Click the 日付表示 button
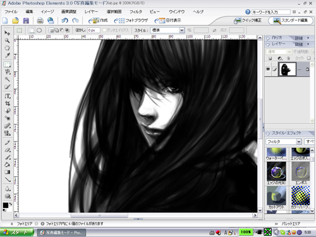The image size is (316, 237). (167, 20)
